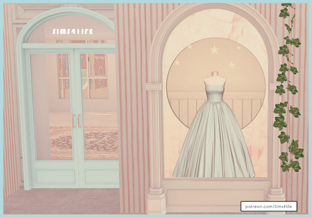The height and width of the screenshot is (218, 312).
Task: Click the patreon.com/Sims4life link box
Action: pyautogui.click(x=269, y=206)
